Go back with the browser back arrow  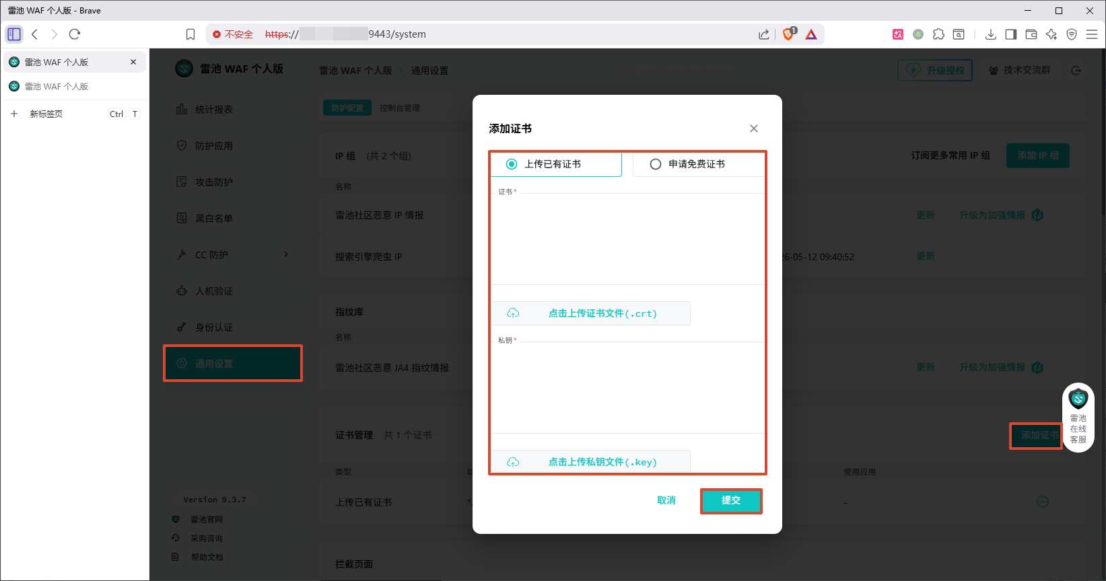coord(34,34)
